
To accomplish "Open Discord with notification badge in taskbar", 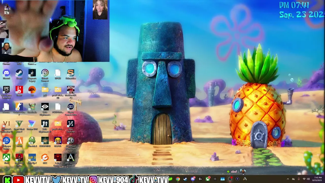I will tap(193, 179).
